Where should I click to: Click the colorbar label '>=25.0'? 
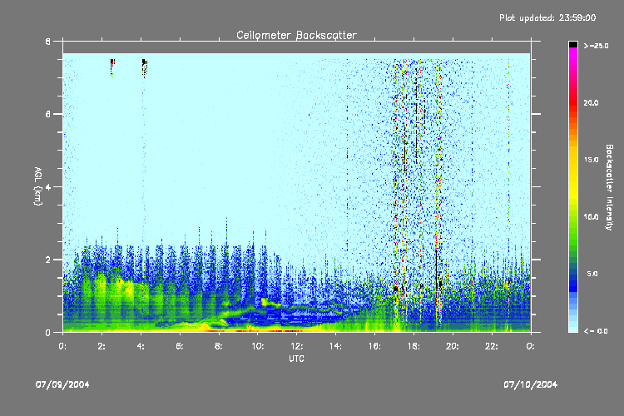click(x=597, y=46)
